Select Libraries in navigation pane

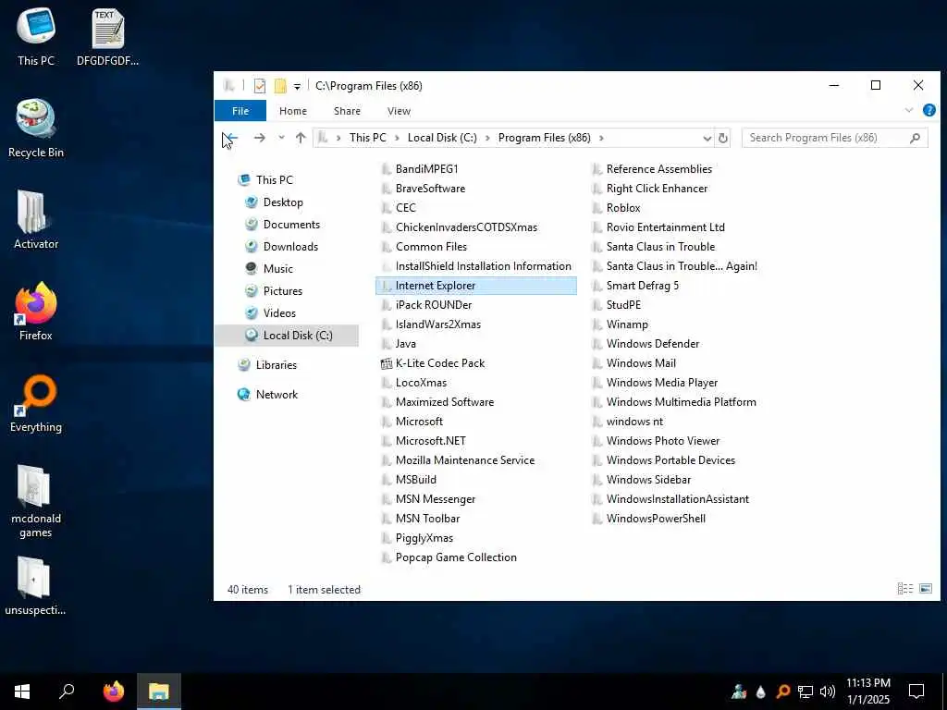coord(267,364)
